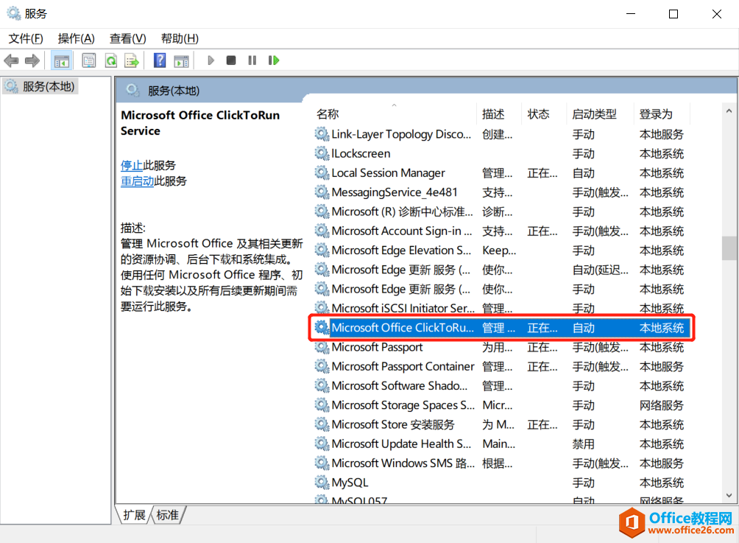
Task: Select Microsoft Account Sign-in service row
Action: (501, 231)
